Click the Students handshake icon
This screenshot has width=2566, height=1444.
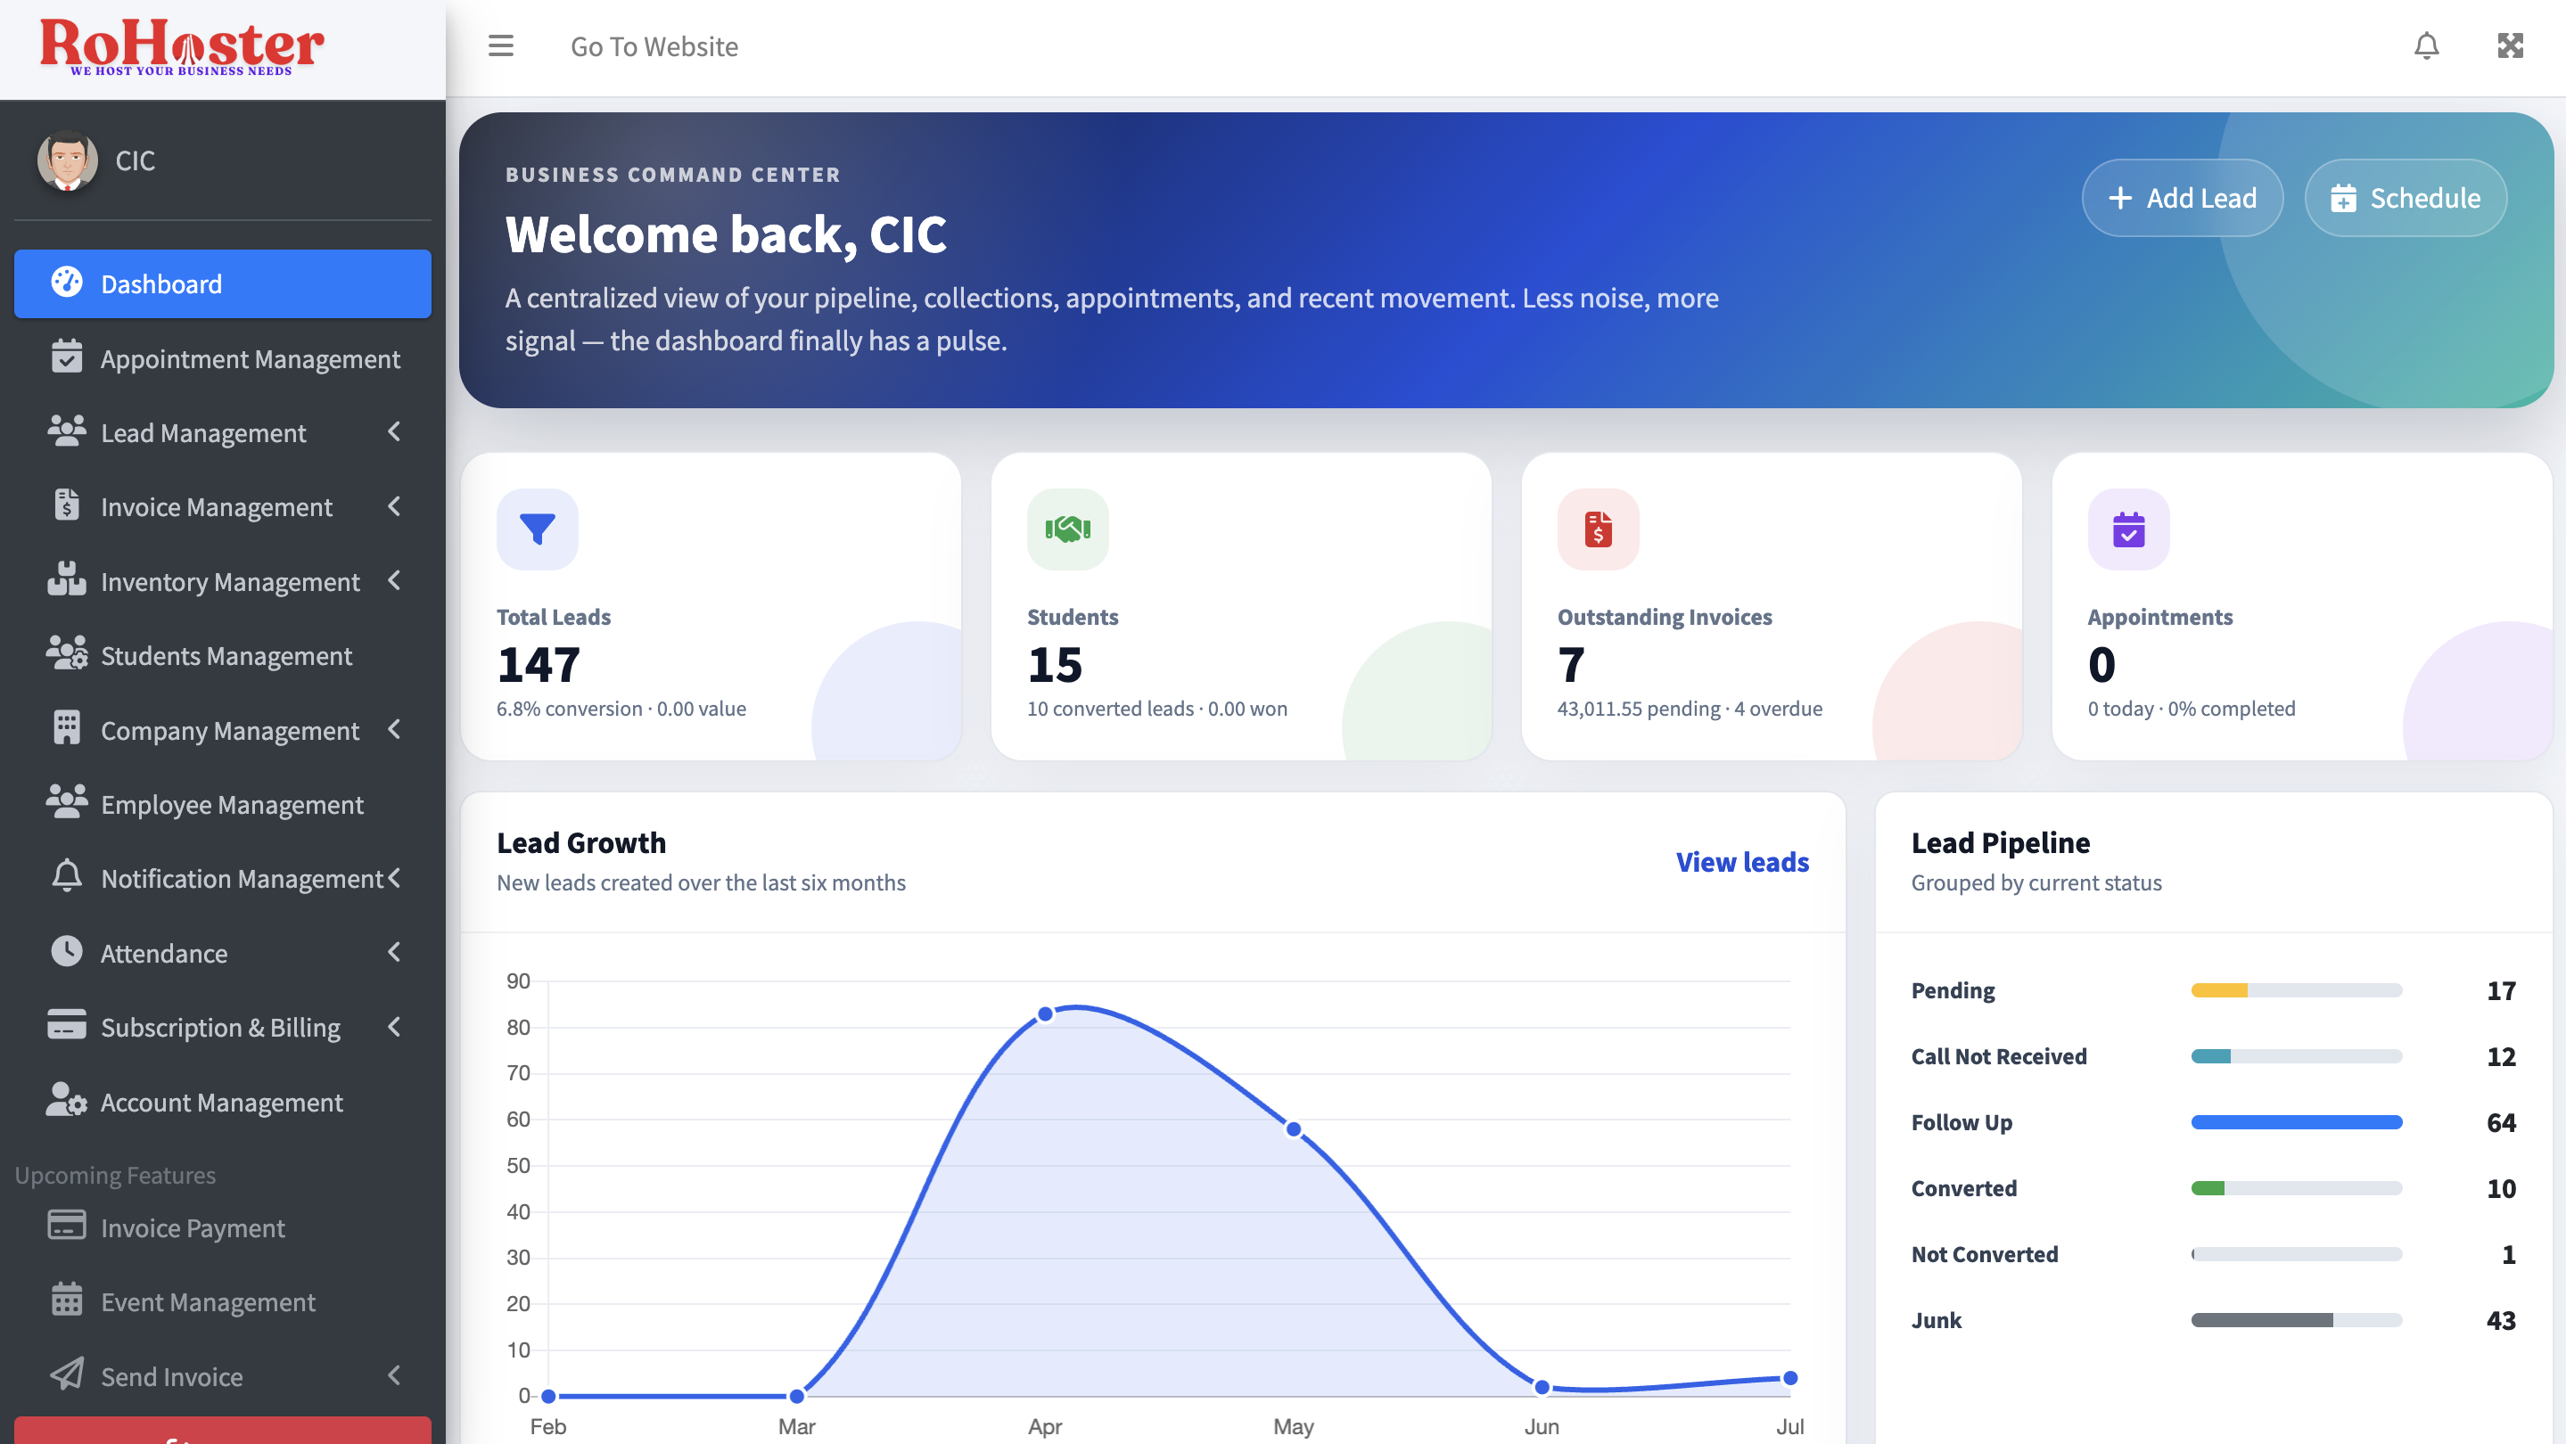(1068, 529)
